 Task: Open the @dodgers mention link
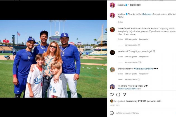pos(148,14)
